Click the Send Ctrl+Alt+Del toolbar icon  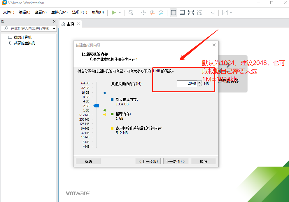(131, 13)
